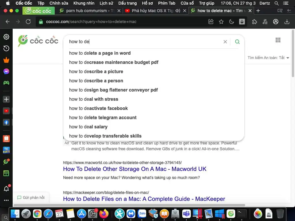This screenshot has width=295, height=221.
Task: Open the downloads tray icon in toolbar
Action: 287,22
